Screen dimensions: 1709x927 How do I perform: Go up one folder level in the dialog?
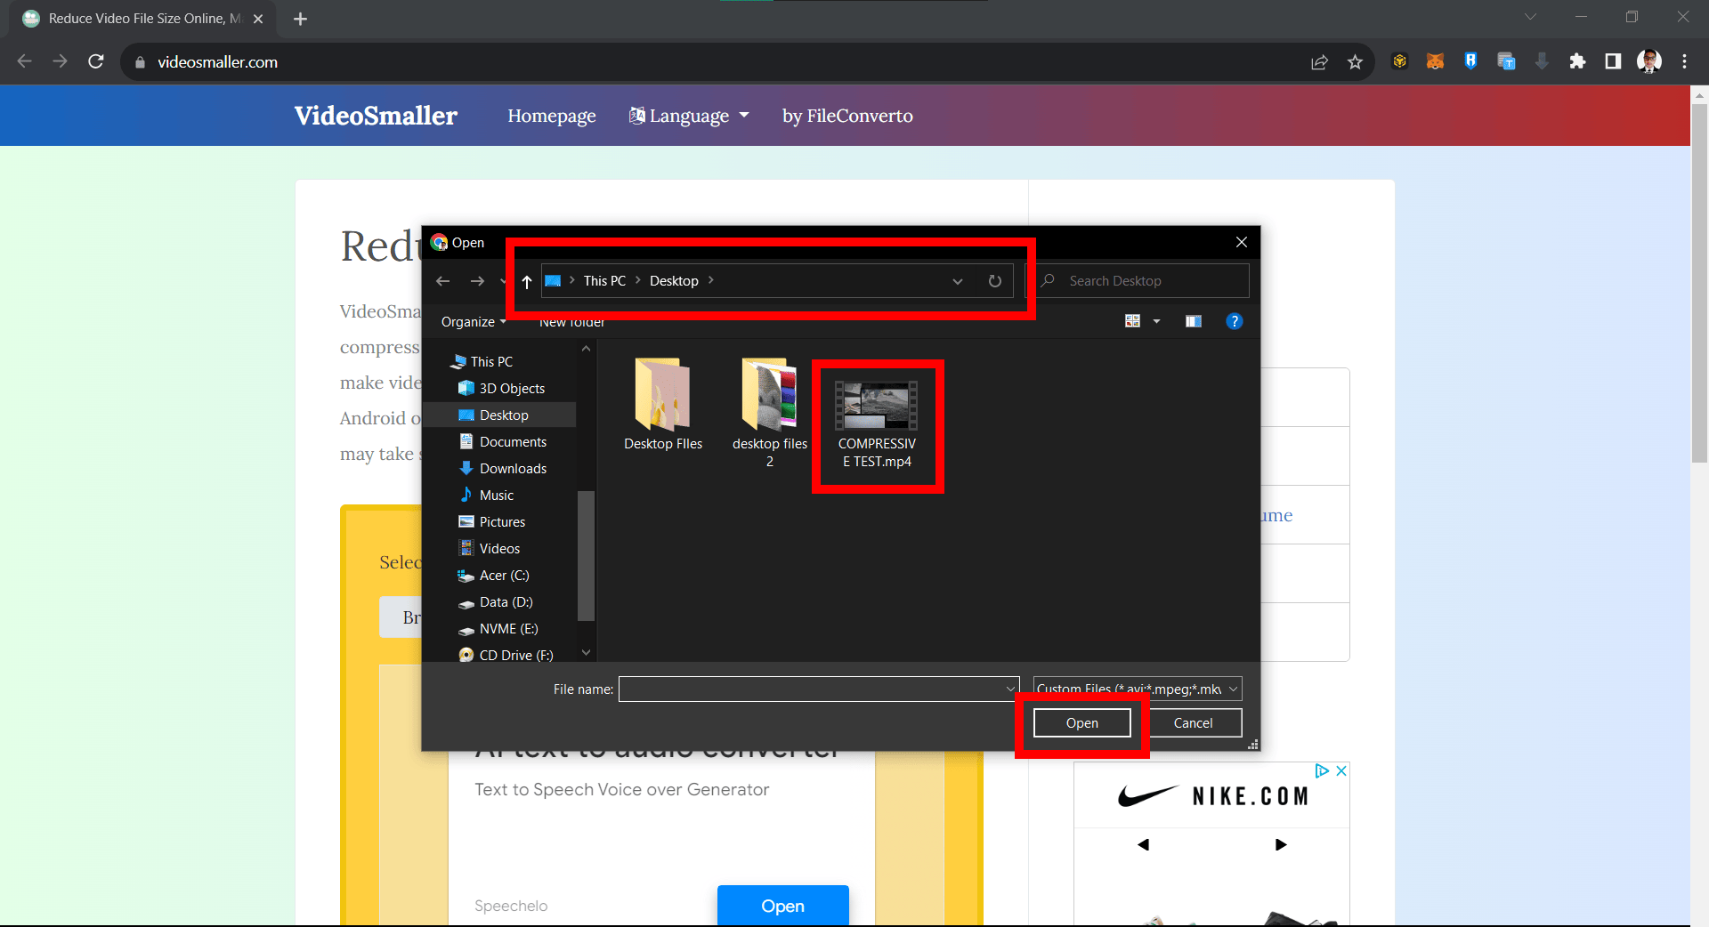point(526,282)
